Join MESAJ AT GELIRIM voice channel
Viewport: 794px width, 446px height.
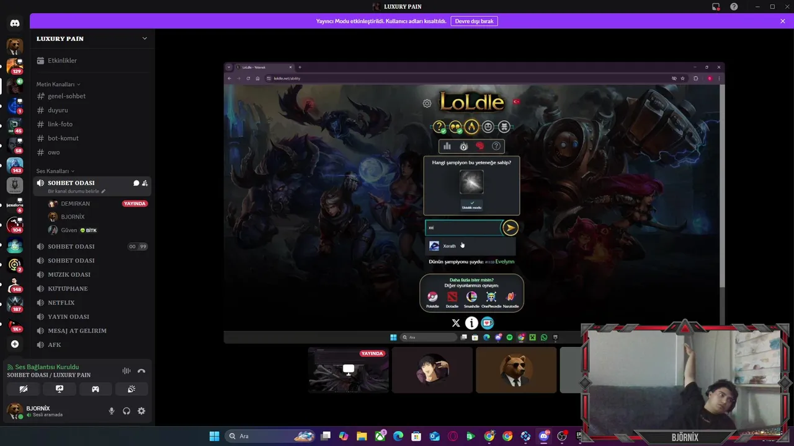(x=92, y=331)
